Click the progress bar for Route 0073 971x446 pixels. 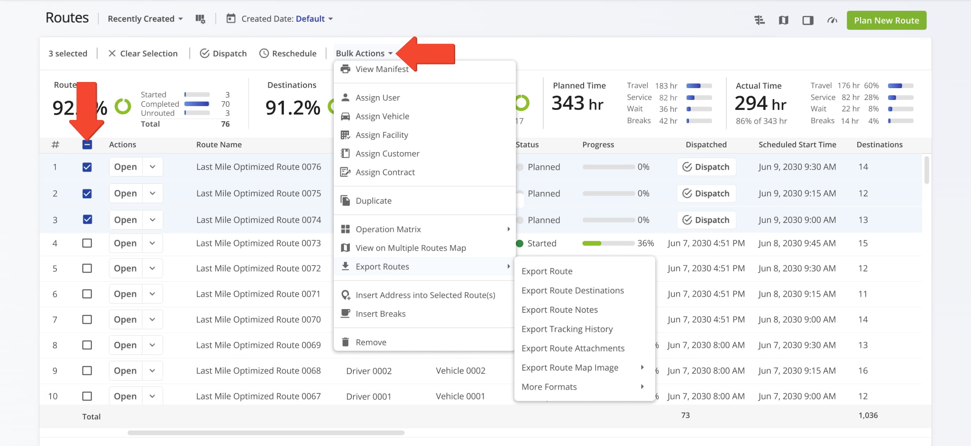click(608, 243)
